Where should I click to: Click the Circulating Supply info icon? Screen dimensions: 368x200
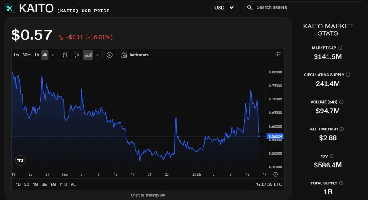pyautogui.click(x=348, y=75)
